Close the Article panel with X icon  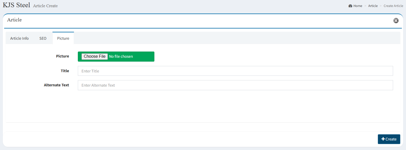point(396,21)
